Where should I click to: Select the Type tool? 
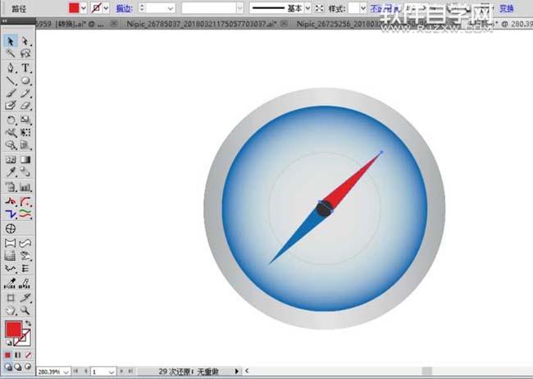25,68
